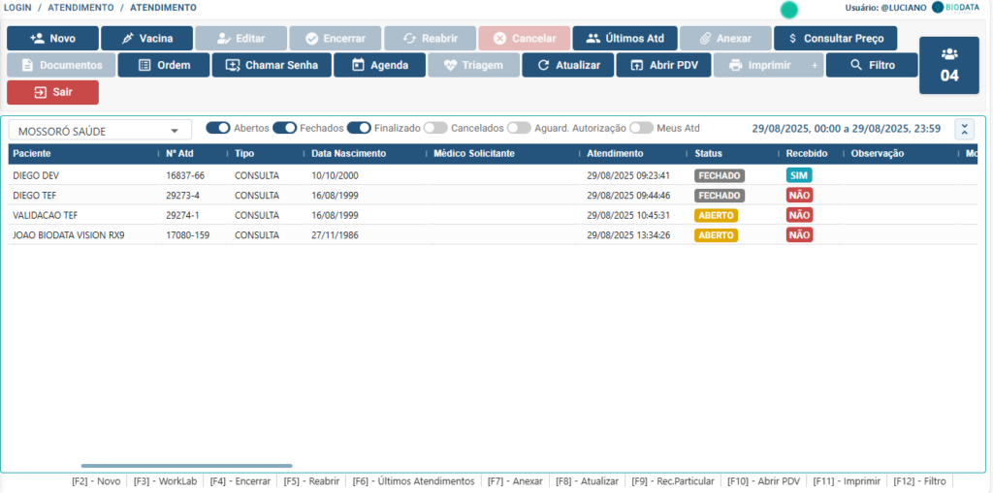Open the Ordem list button
This screenshot has width=993, height=493.
coord(162,66)
